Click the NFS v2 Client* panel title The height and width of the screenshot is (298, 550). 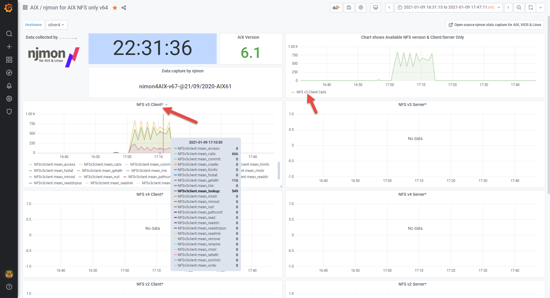point(150,284)
